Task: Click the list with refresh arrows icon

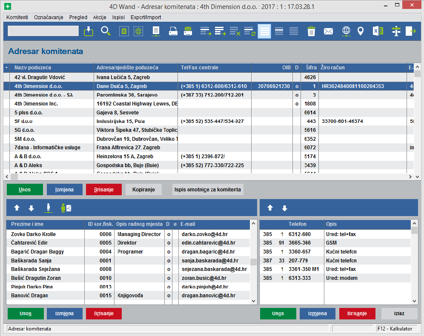Action: coord(250,31)
